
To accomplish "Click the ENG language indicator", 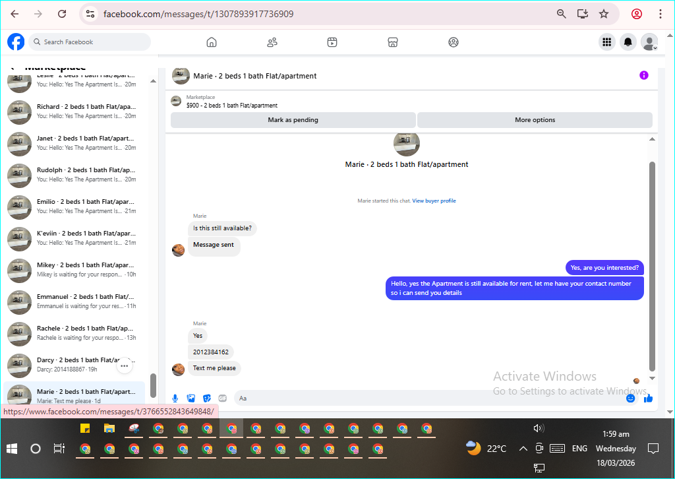I will point(579,449).
